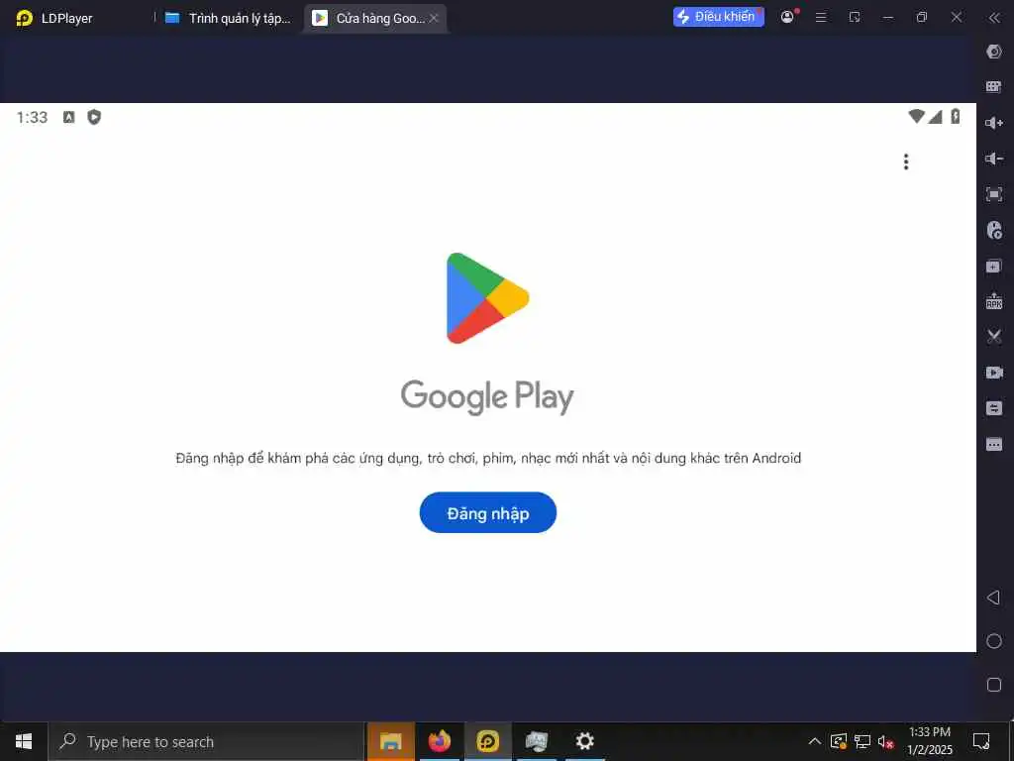Screen dimensions: 1014x761
Task: Click the A icon in Android status bar
Action: coord(68,117)
